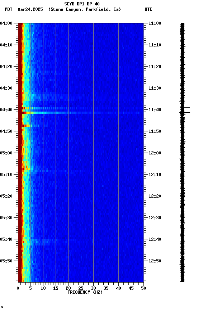The height and width of the screenshot is (311, 198).
Task: Click the 04:30 PDT time label
Action: point(6,88)
